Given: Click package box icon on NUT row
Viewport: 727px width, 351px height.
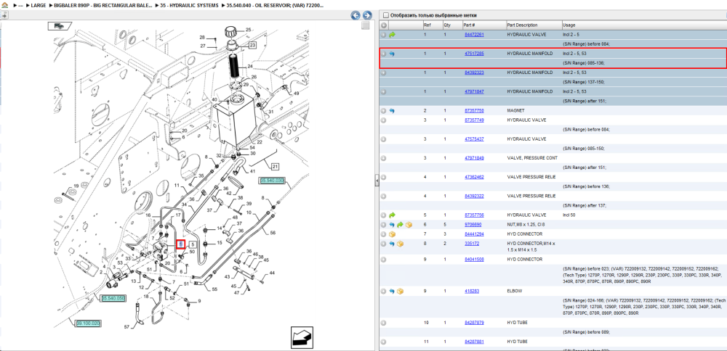Looking at the screenshot, I should (x=409, y=225).
